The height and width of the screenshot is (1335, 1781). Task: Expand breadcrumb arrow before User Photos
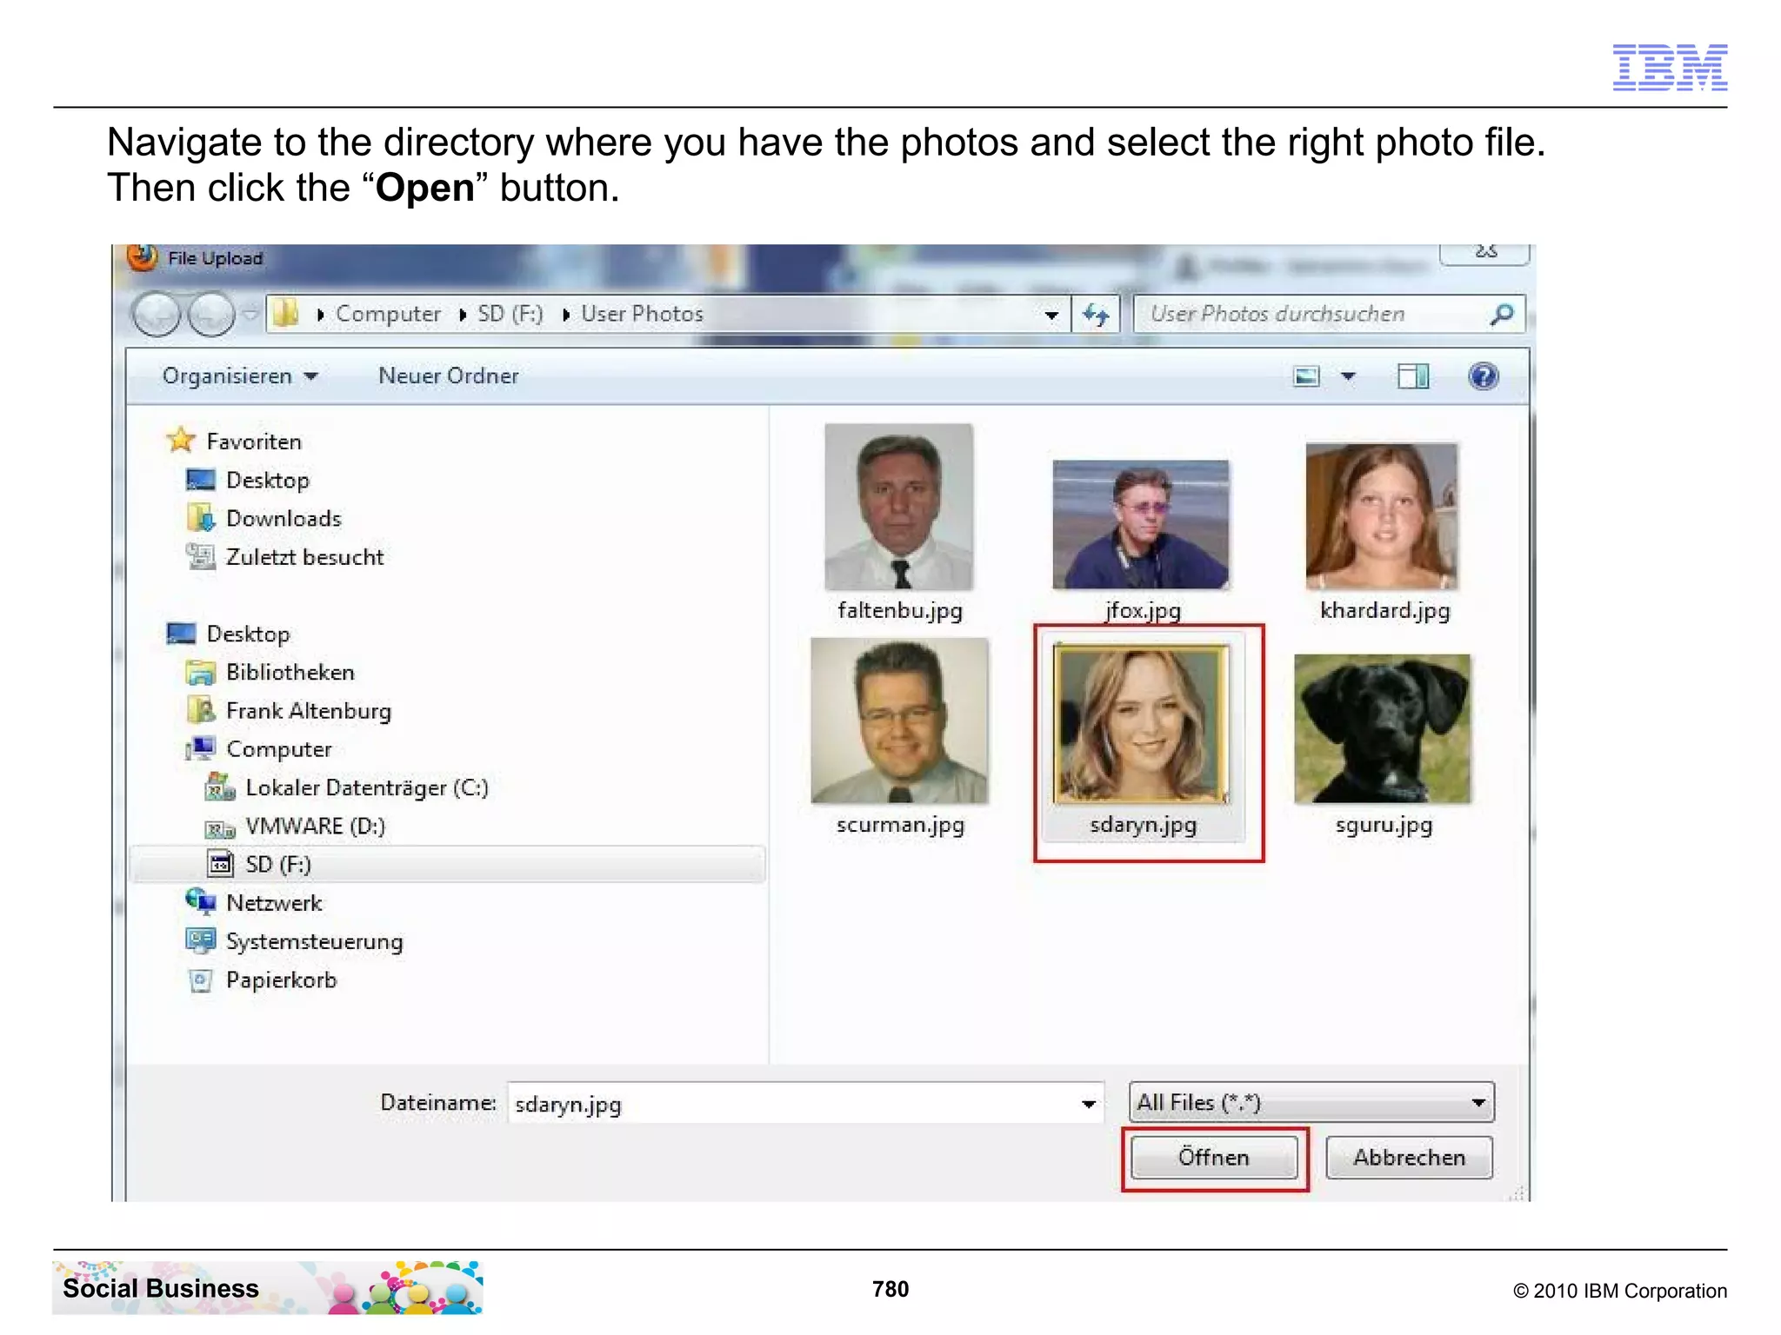(566, 315)
